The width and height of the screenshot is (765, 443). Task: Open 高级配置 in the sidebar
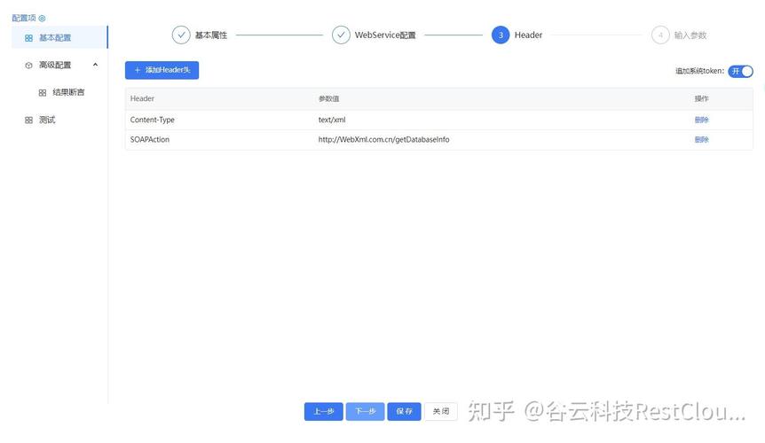point(59,65)
